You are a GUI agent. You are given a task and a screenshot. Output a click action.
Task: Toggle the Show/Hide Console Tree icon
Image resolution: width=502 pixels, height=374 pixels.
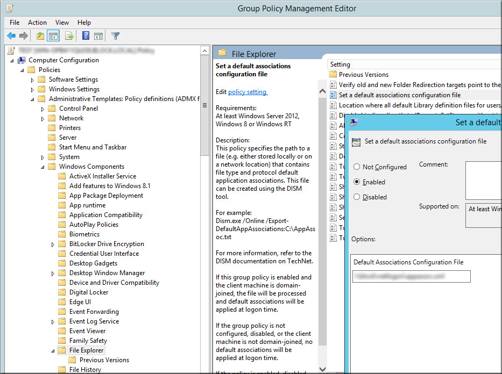coord(53,36)
